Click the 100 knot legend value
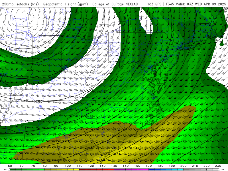The width and height of the screenshot is (228, 171). tap(68, 166)
